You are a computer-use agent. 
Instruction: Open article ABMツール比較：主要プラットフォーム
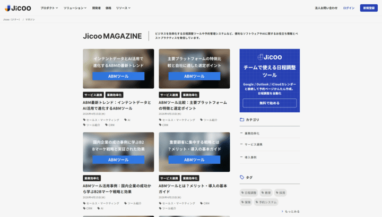193,105
